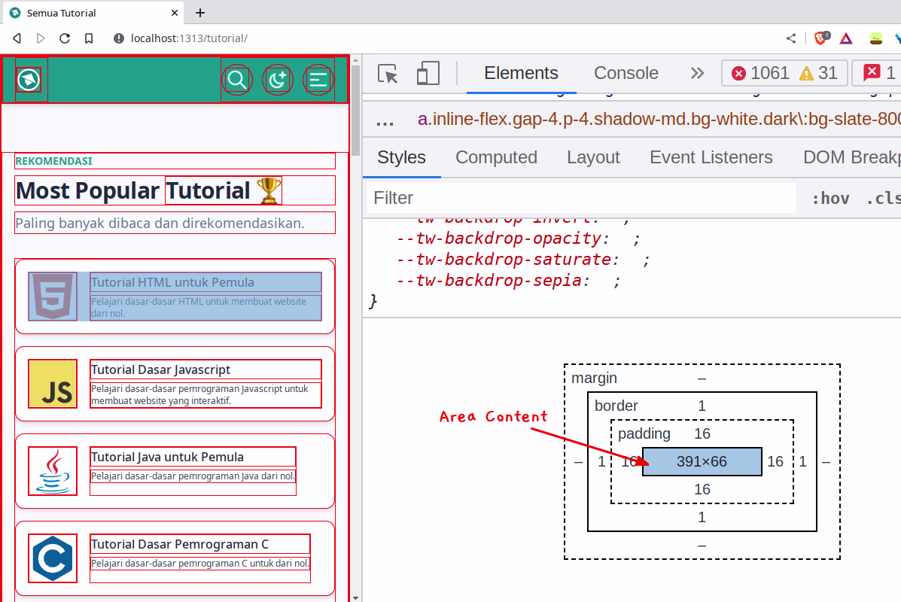Expand more DevTools tabs with chevrons
901x602 pixels.
coord(697,73)
